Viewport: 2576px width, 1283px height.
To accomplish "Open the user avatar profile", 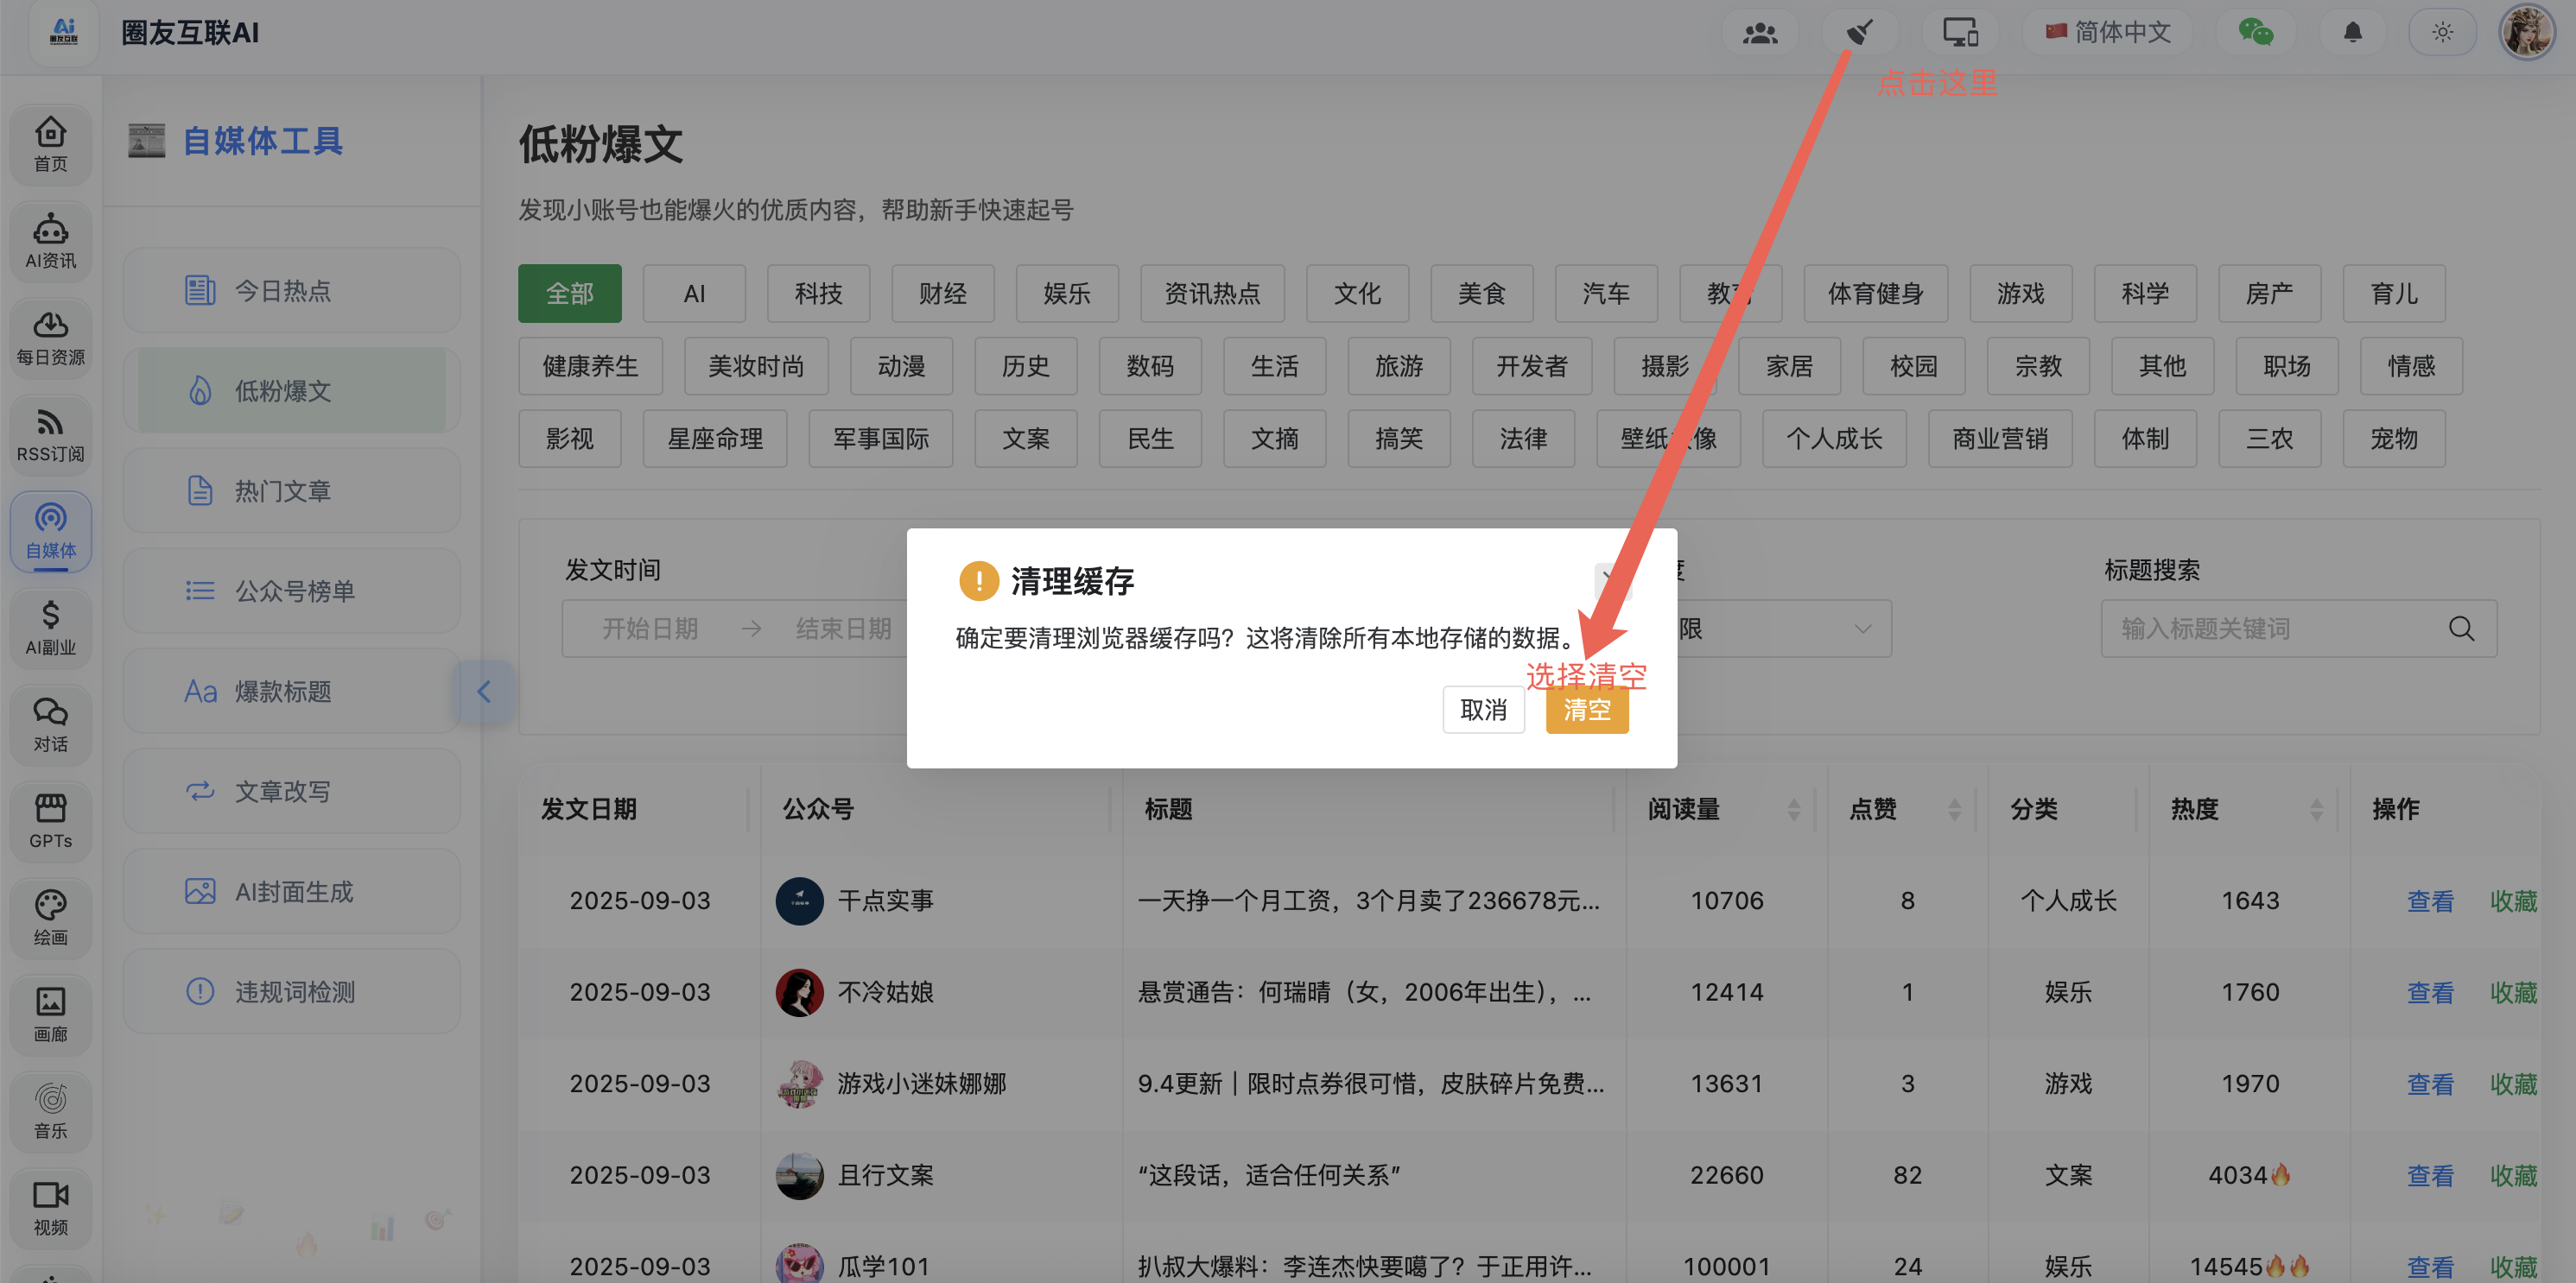I will [x=2526, y=33].
